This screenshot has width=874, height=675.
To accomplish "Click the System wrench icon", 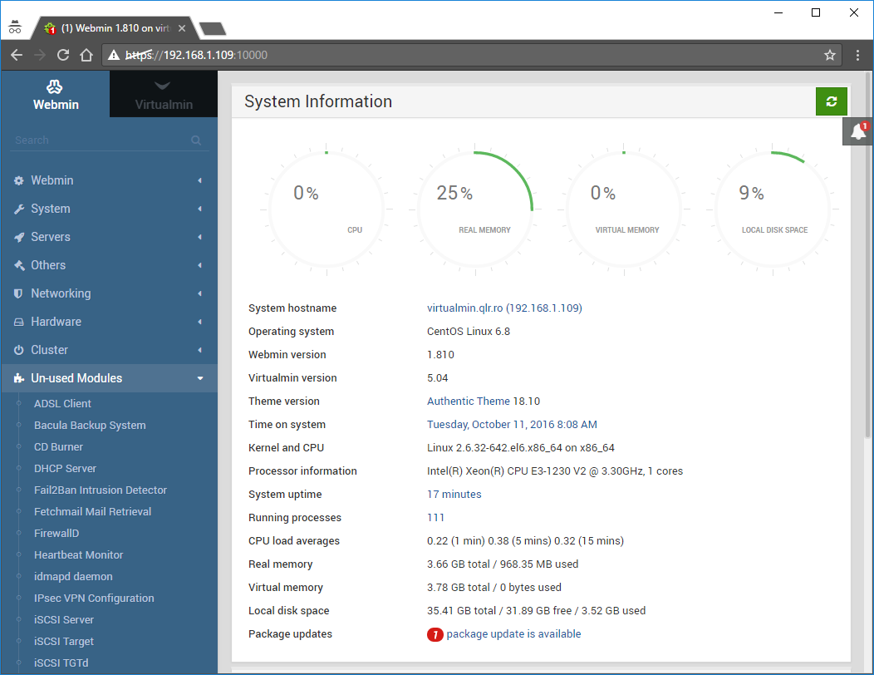I will click(19, 209).
